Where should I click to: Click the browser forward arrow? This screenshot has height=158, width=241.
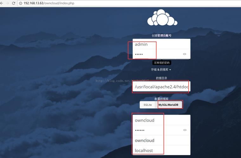[7, 3]
